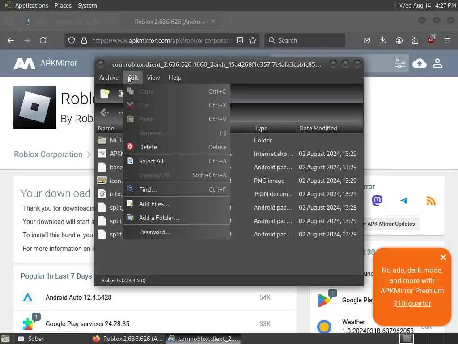Screen dimensions: 458x344
Task: Click the APK Mirror Updates button
Action: [x=390, y=224]
